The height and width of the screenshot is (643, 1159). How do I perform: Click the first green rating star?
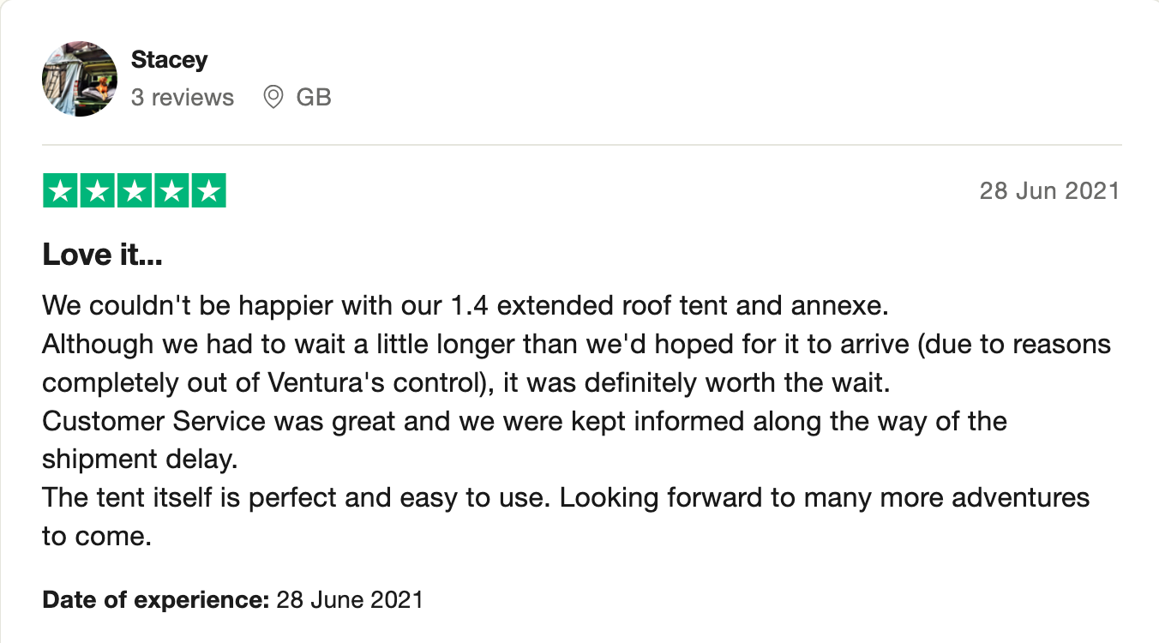pos(61,191)
